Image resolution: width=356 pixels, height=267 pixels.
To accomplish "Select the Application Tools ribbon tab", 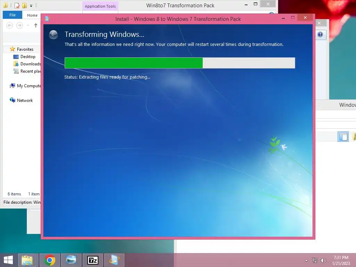I will (x=100, y=6).
